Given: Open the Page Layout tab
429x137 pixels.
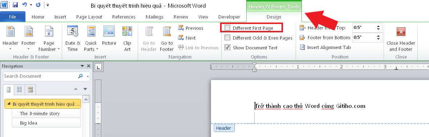Looking at the screenshot, I should coord(89,17).
